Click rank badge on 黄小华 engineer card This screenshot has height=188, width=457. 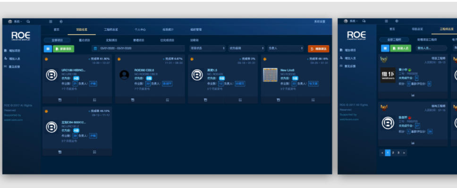(384, 60)
